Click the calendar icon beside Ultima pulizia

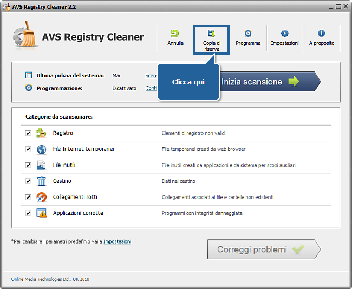[x=29, y=75]
